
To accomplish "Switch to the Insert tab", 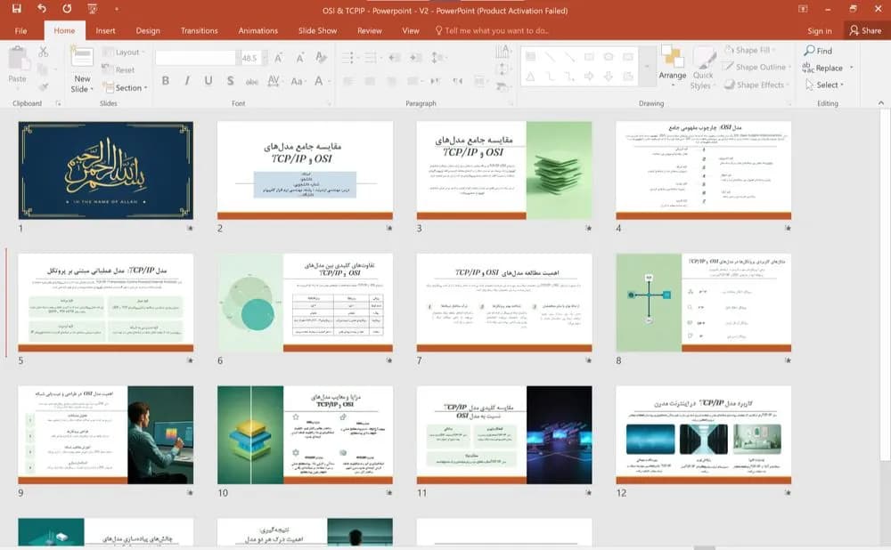I will (105, 30).
